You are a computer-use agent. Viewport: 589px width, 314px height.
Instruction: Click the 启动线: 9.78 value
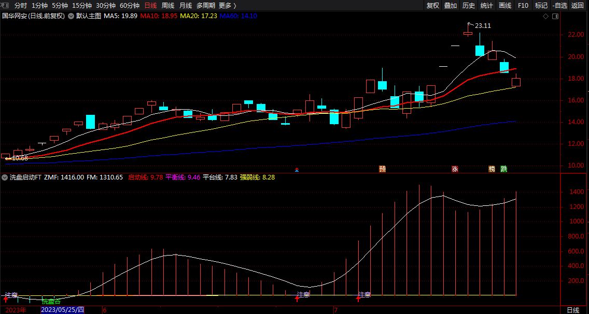145,177
